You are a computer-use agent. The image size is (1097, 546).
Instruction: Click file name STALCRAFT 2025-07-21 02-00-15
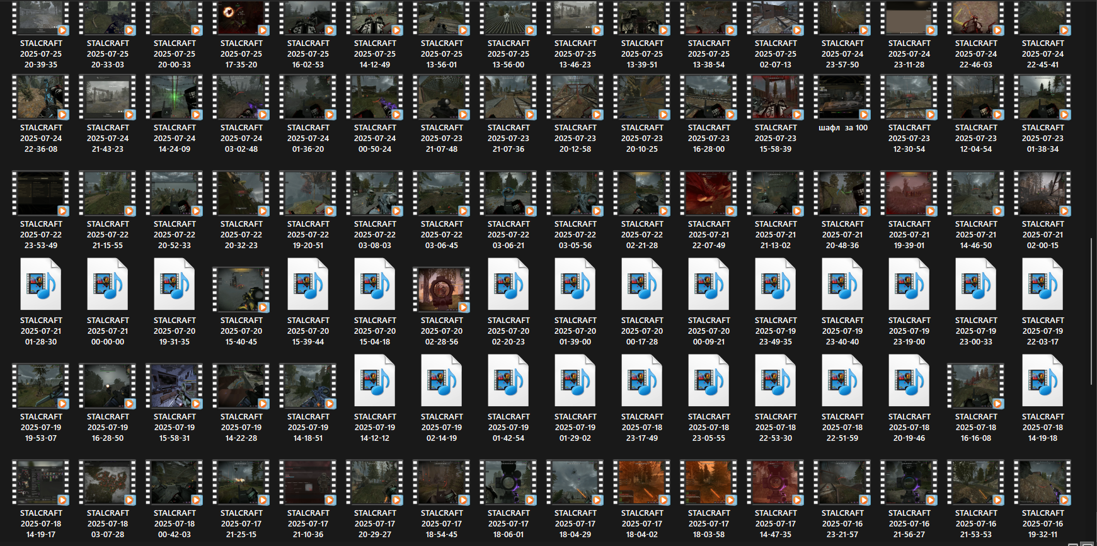click(x=1043, y=235)
